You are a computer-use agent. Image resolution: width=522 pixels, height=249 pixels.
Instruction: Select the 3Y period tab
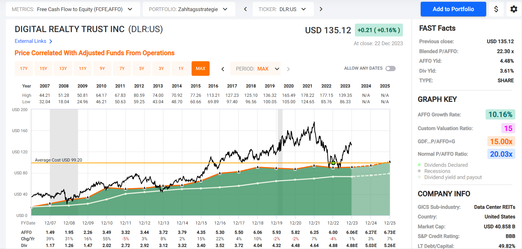(161, 69)
